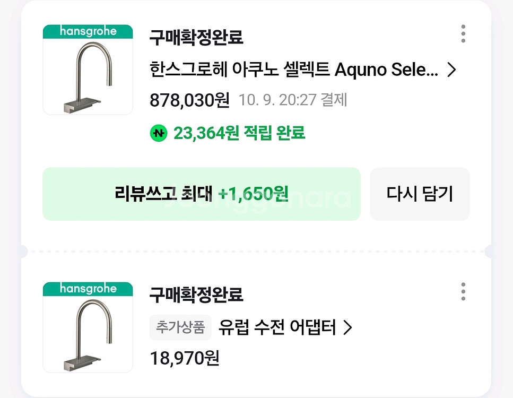Click the 23,364원 적립 완료 points text
The width and height of the screenshot is (513, 398).
click(x=239, y=133)
